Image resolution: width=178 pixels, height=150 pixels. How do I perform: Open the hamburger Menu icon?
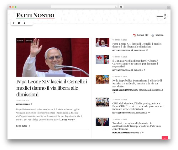[x=159, y=17]
